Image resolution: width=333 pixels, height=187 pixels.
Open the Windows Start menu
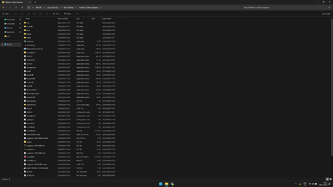click(x=161, y=184)
